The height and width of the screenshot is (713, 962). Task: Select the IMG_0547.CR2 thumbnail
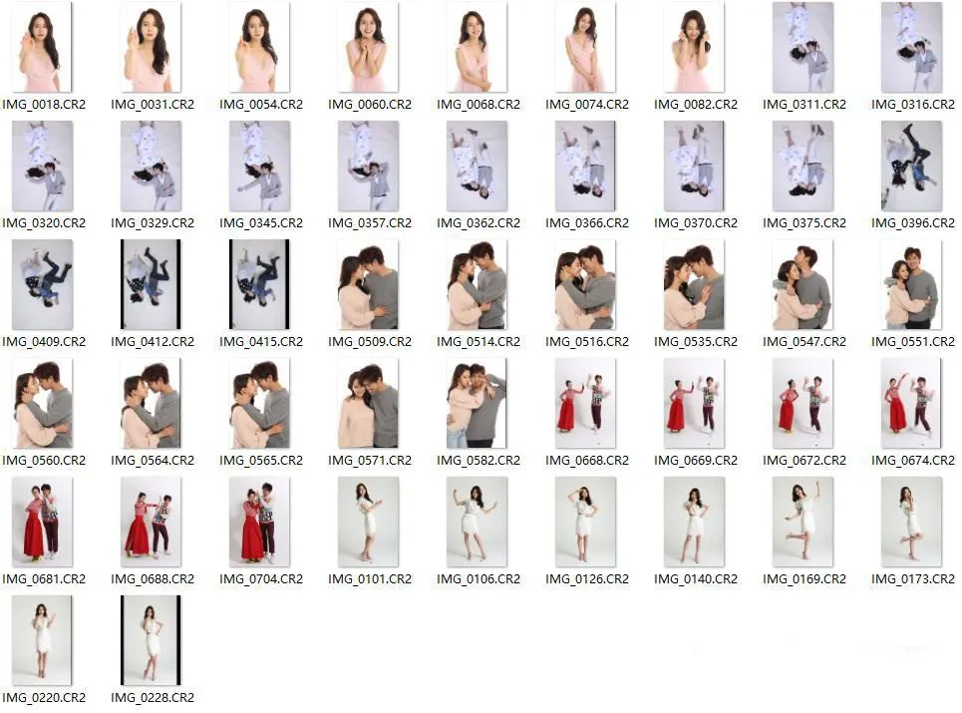[x=802, y=285]
